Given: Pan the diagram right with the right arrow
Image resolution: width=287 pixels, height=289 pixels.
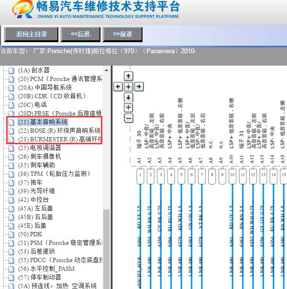Looking at the screenshot, I should click(139, 87).
